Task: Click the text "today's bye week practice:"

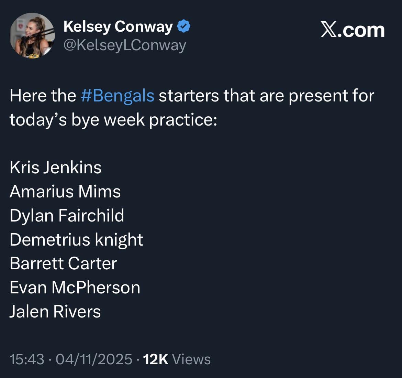Action: coord(113,120)
